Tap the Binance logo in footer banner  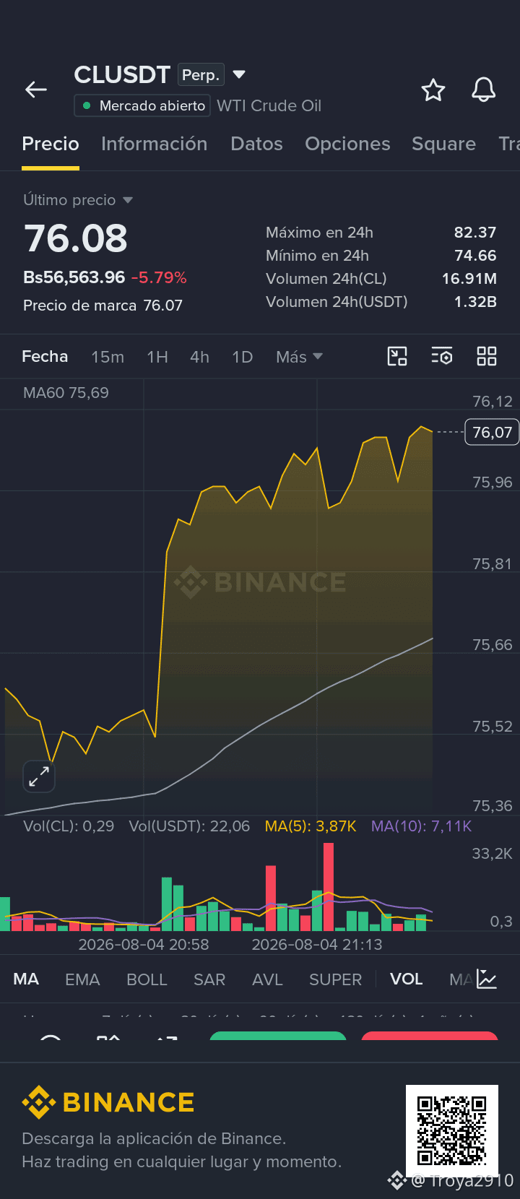tap(108, 1102)
